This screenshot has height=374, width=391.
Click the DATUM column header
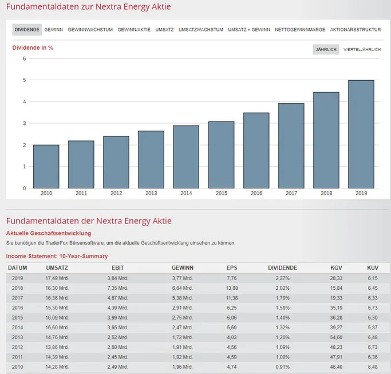pos(17,267)
